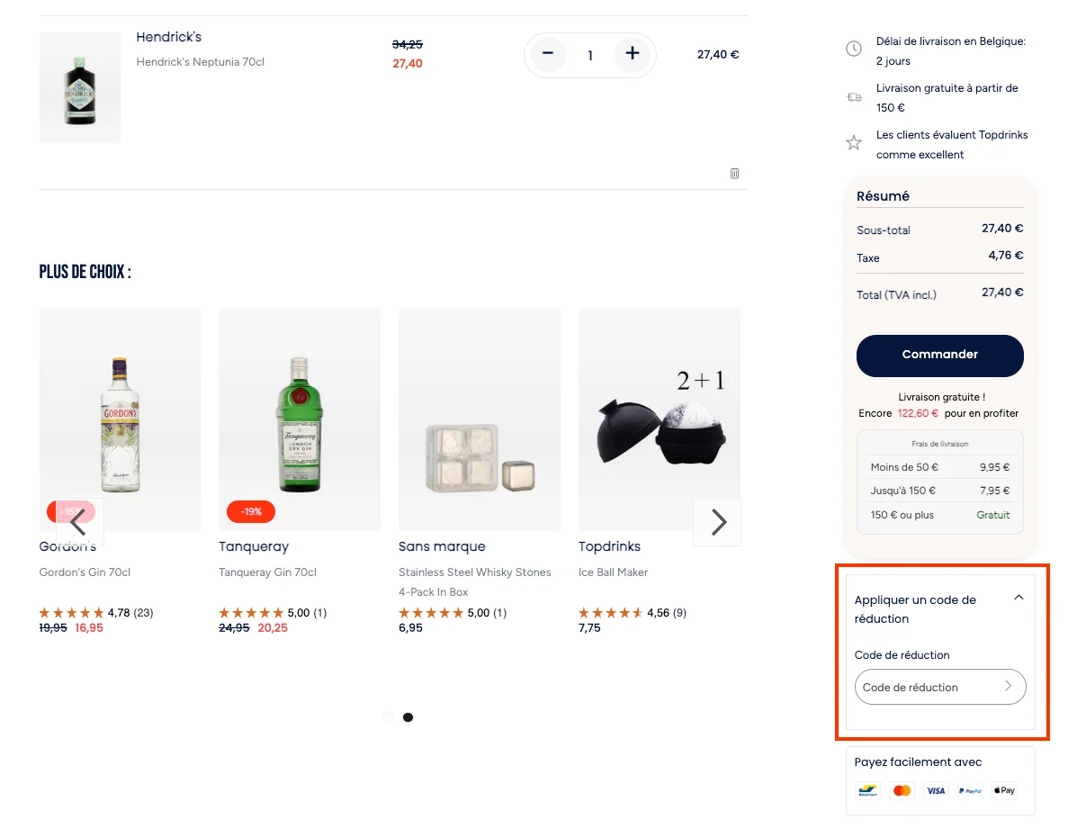This screenshot has height=838, width=1077.
Task: Click Stainless Steel Whisky Stones product name
Action: pyautogui.click(x=475, y=581)
